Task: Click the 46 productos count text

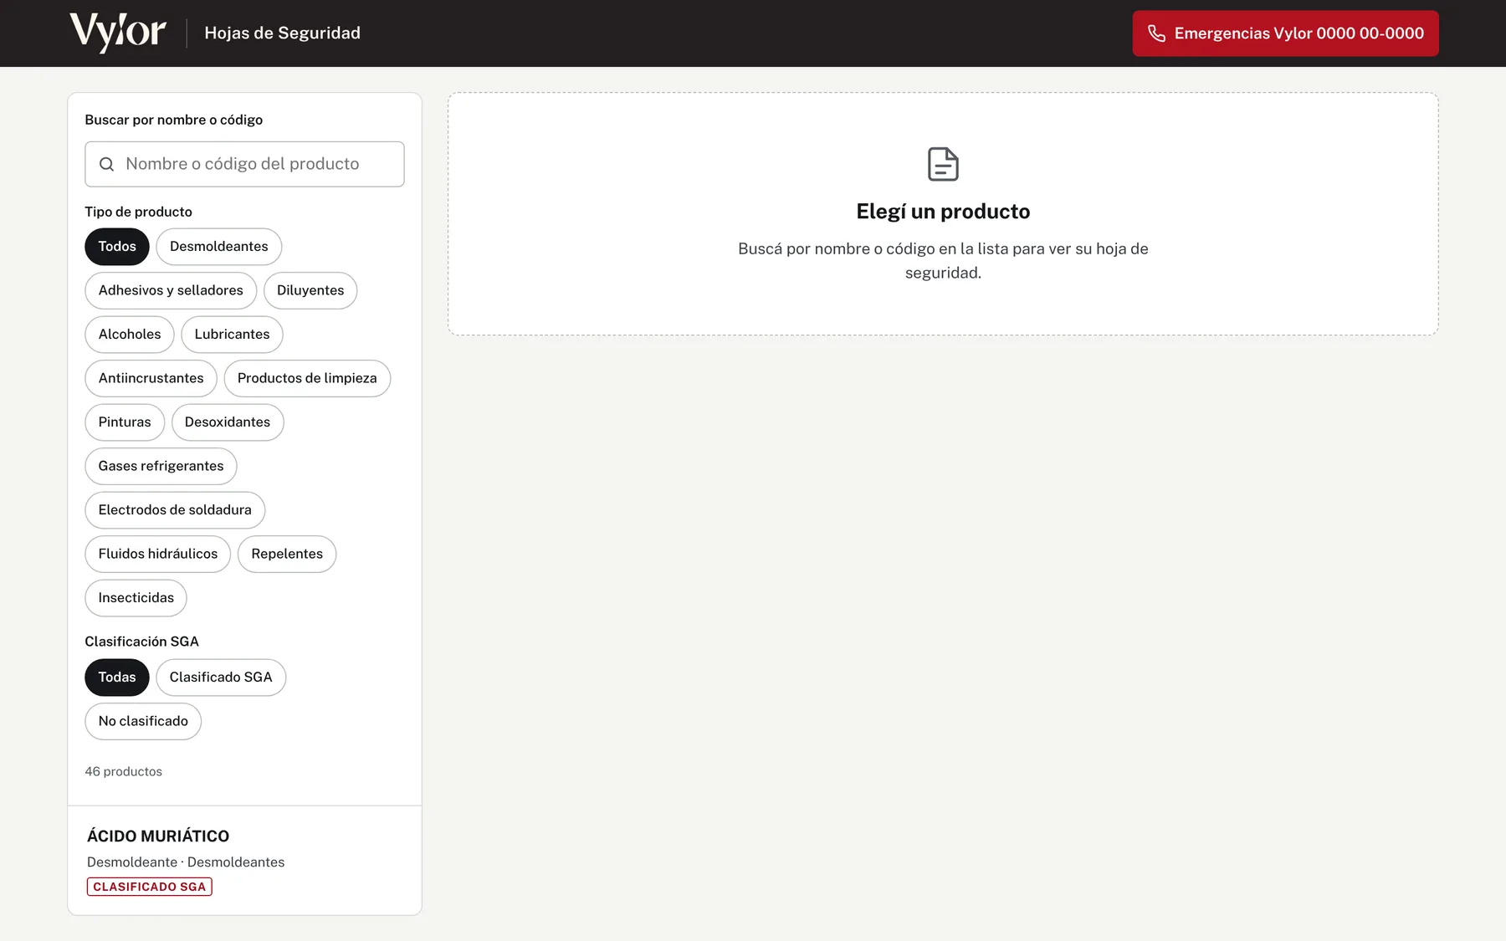Action: [x=124, y=771]
